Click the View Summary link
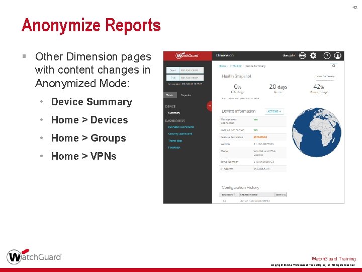362x272 pixels. 325,77
